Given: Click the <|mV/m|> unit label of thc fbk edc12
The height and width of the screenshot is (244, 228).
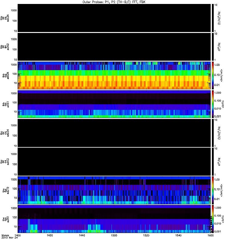Looking at the screenshot, I should click(x=222, y=190).
